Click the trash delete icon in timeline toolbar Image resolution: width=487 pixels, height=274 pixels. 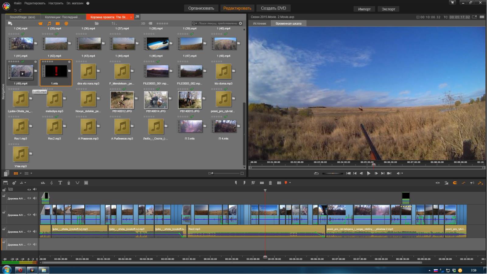(x=270, y=183)
